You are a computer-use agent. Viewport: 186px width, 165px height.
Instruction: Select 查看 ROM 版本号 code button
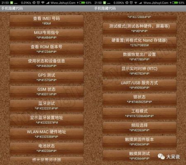pos(47,49)
